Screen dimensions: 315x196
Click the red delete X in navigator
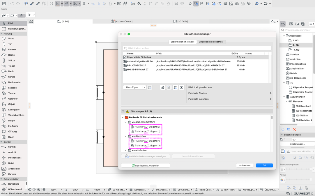tap(295, 129)
